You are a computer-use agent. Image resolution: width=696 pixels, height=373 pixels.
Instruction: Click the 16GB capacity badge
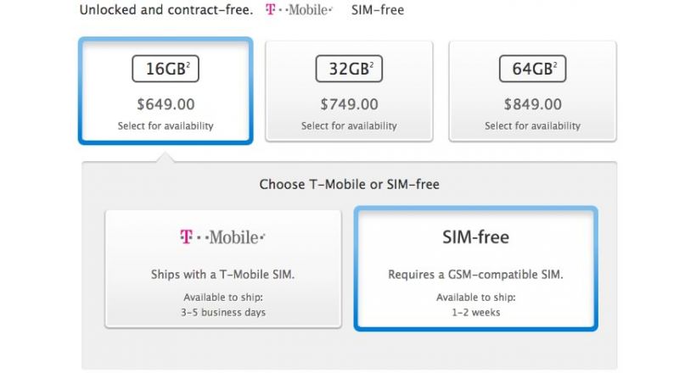click(x=166, y=69)
